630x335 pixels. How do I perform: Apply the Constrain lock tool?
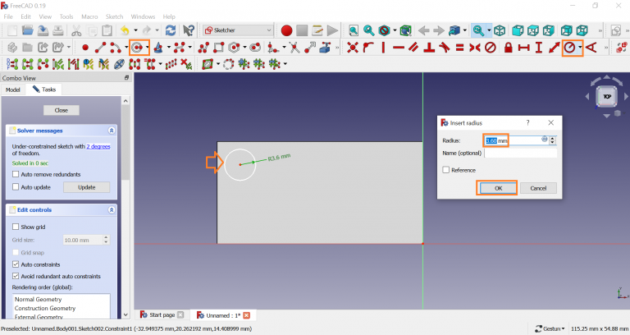click(509, 48)
